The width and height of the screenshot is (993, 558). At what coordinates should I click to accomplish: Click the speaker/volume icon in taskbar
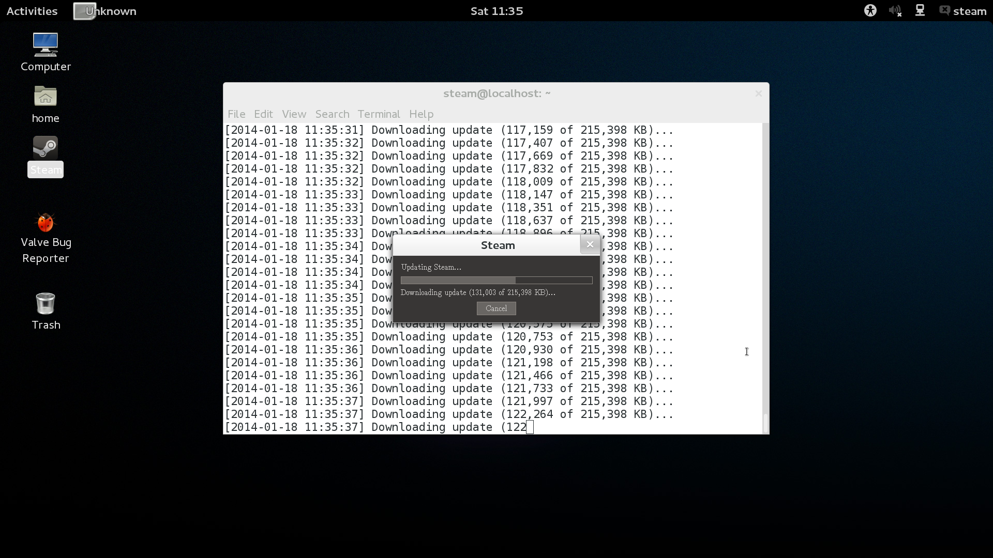(895, 10)
